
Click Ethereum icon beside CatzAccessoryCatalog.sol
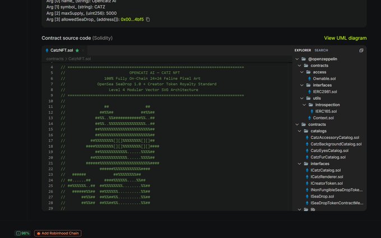coord(307,137)
